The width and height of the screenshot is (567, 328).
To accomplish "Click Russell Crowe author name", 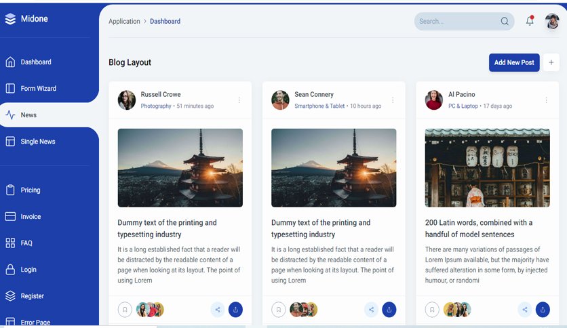I will (x=161, y=95).
